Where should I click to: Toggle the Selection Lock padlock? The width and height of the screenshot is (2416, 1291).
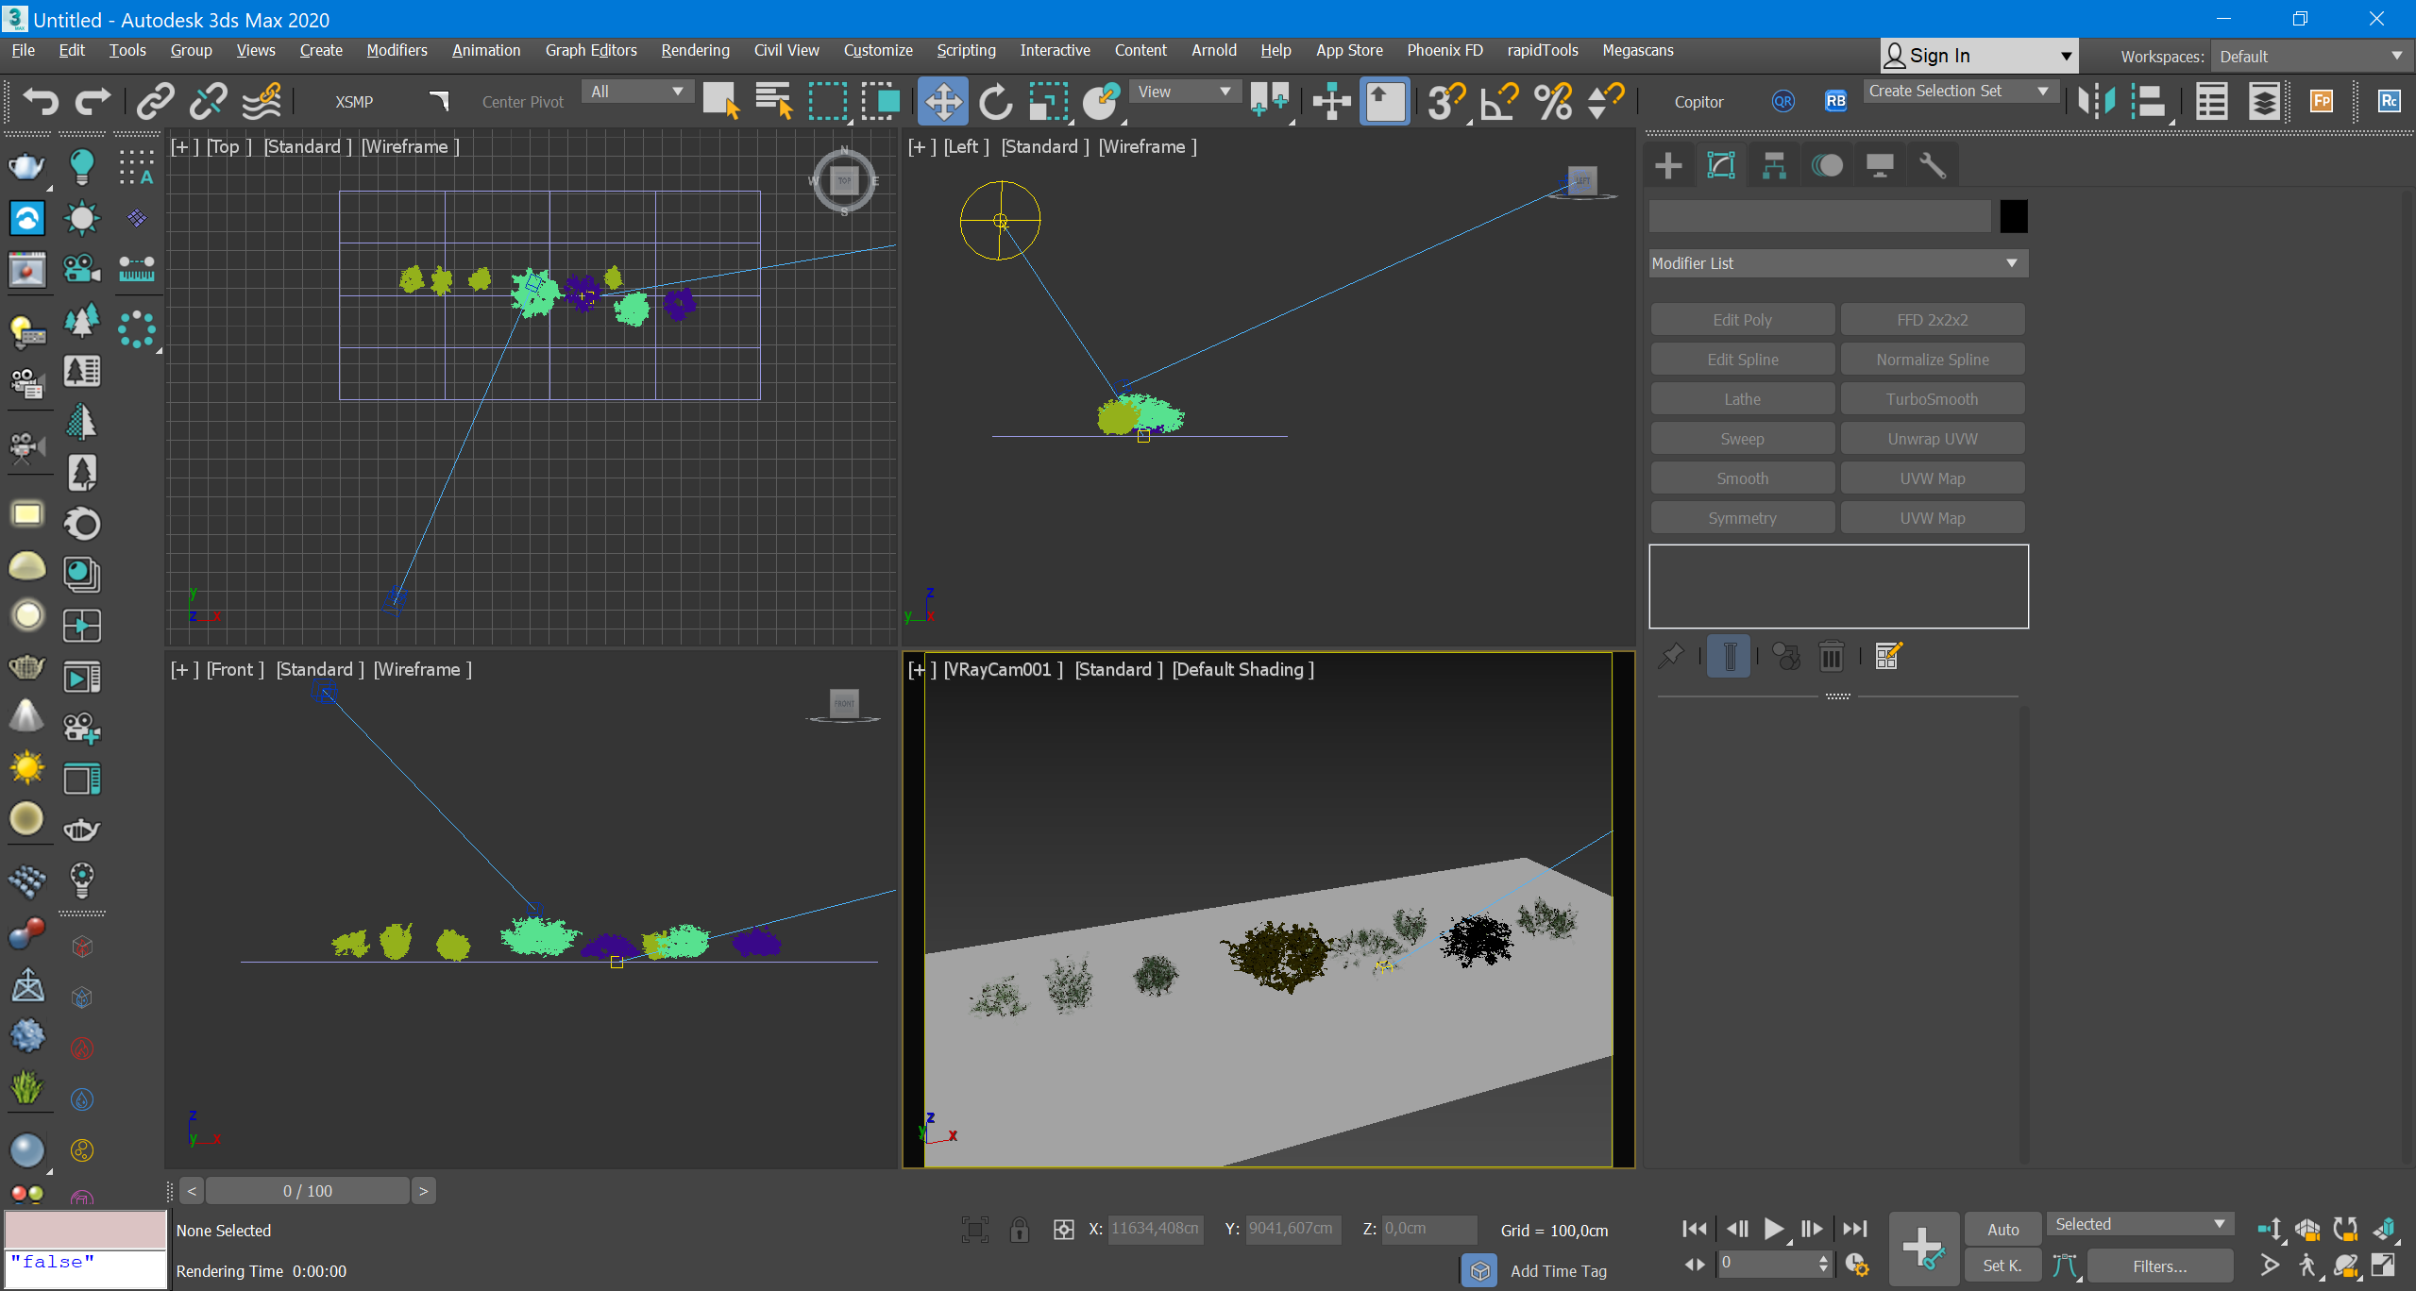tap(1019, 1229)
